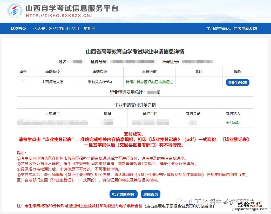
Task: Click the Shanxi exam platform logo icon
Action: (x=15, y=11)
